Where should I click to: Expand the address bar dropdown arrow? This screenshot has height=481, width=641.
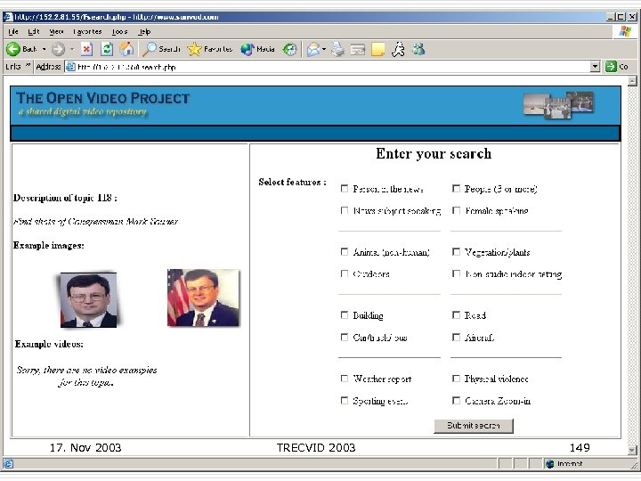coord(595,66)
